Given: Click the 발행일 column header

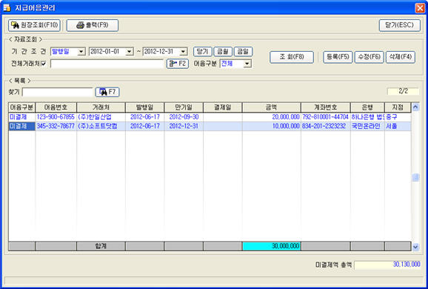Looking at the screenshot, I should coord(144,107).
